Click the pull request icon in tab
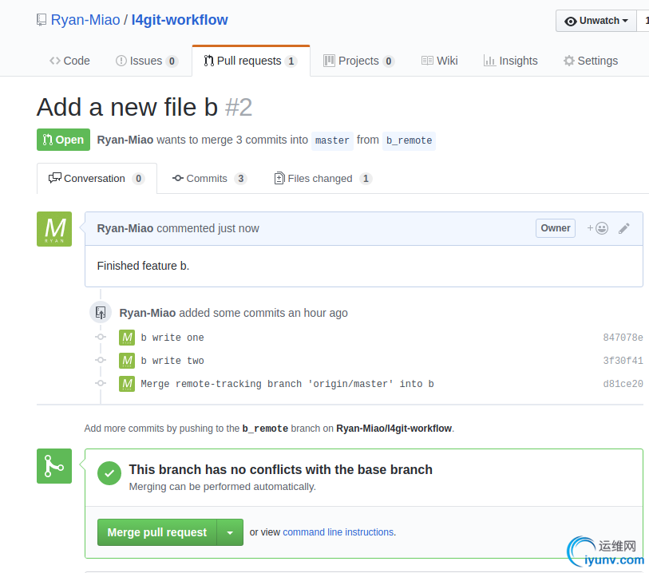 (x=209, y=61)
